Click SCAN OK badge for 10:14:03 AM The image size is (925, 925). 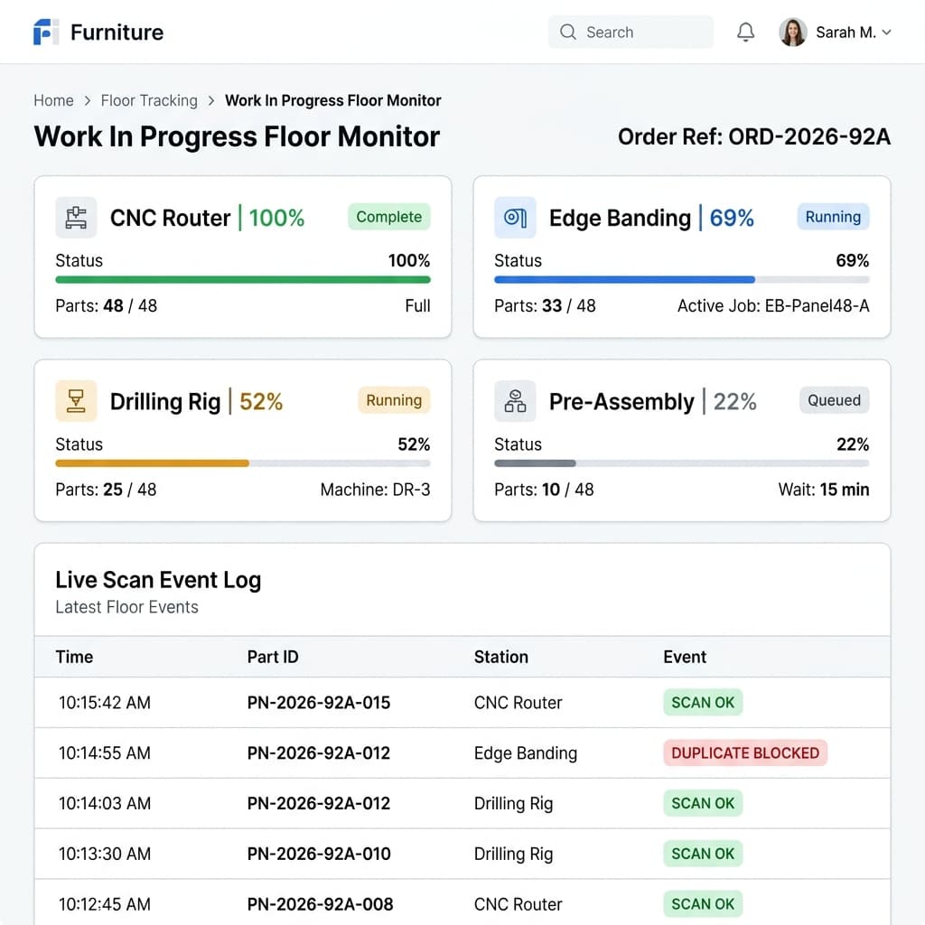(x=703, y=803)
